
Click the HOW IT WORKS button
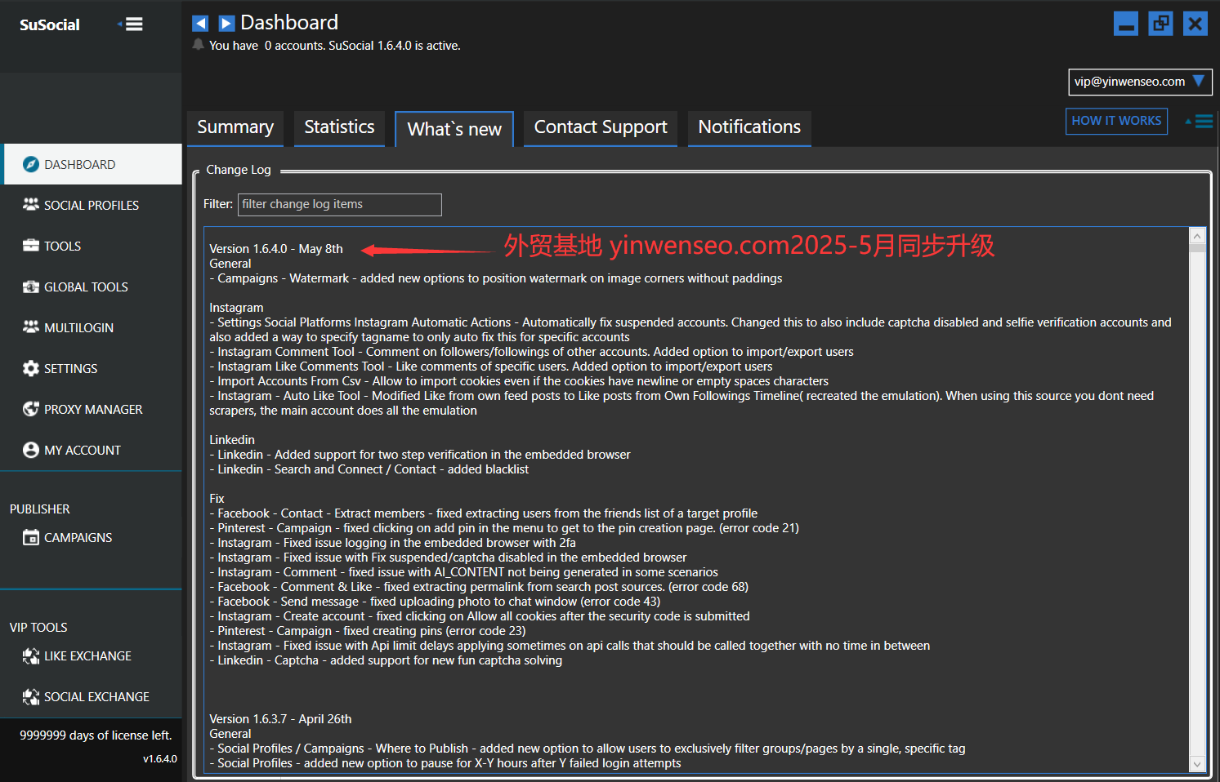tap(1116, 121)
